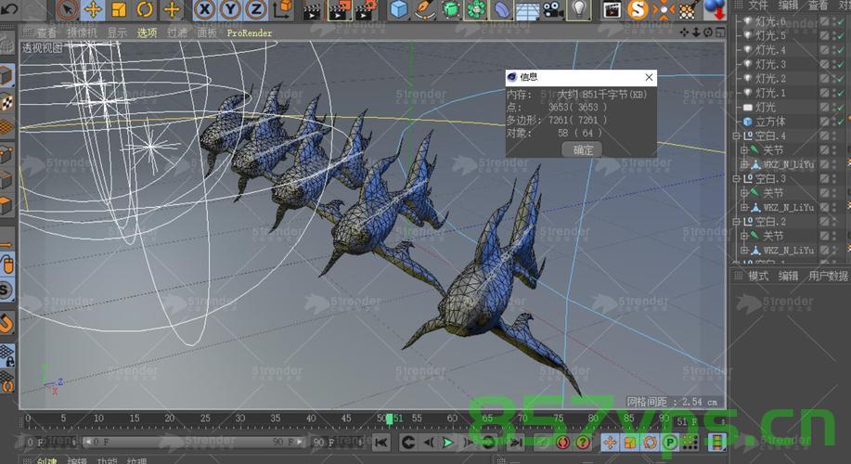Expand WKZ_N_LiYu under 空白.4
Viewport: 851px width, 464px height.
[744, 164]
